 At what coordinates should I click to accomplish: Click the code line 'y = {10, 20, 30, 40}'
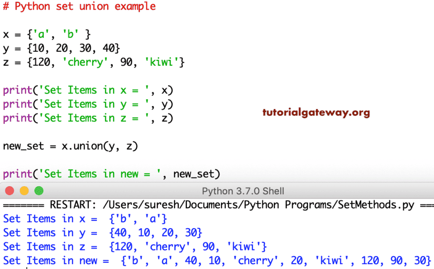tap(61, 49)
